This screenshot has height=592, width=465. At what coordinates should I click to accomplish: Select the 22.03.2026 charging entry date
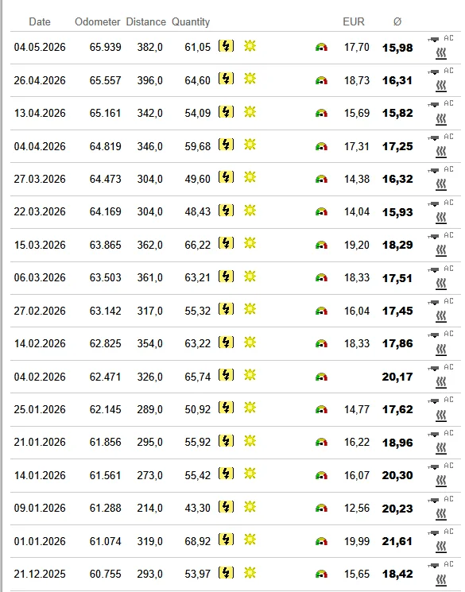pos(40,212)
